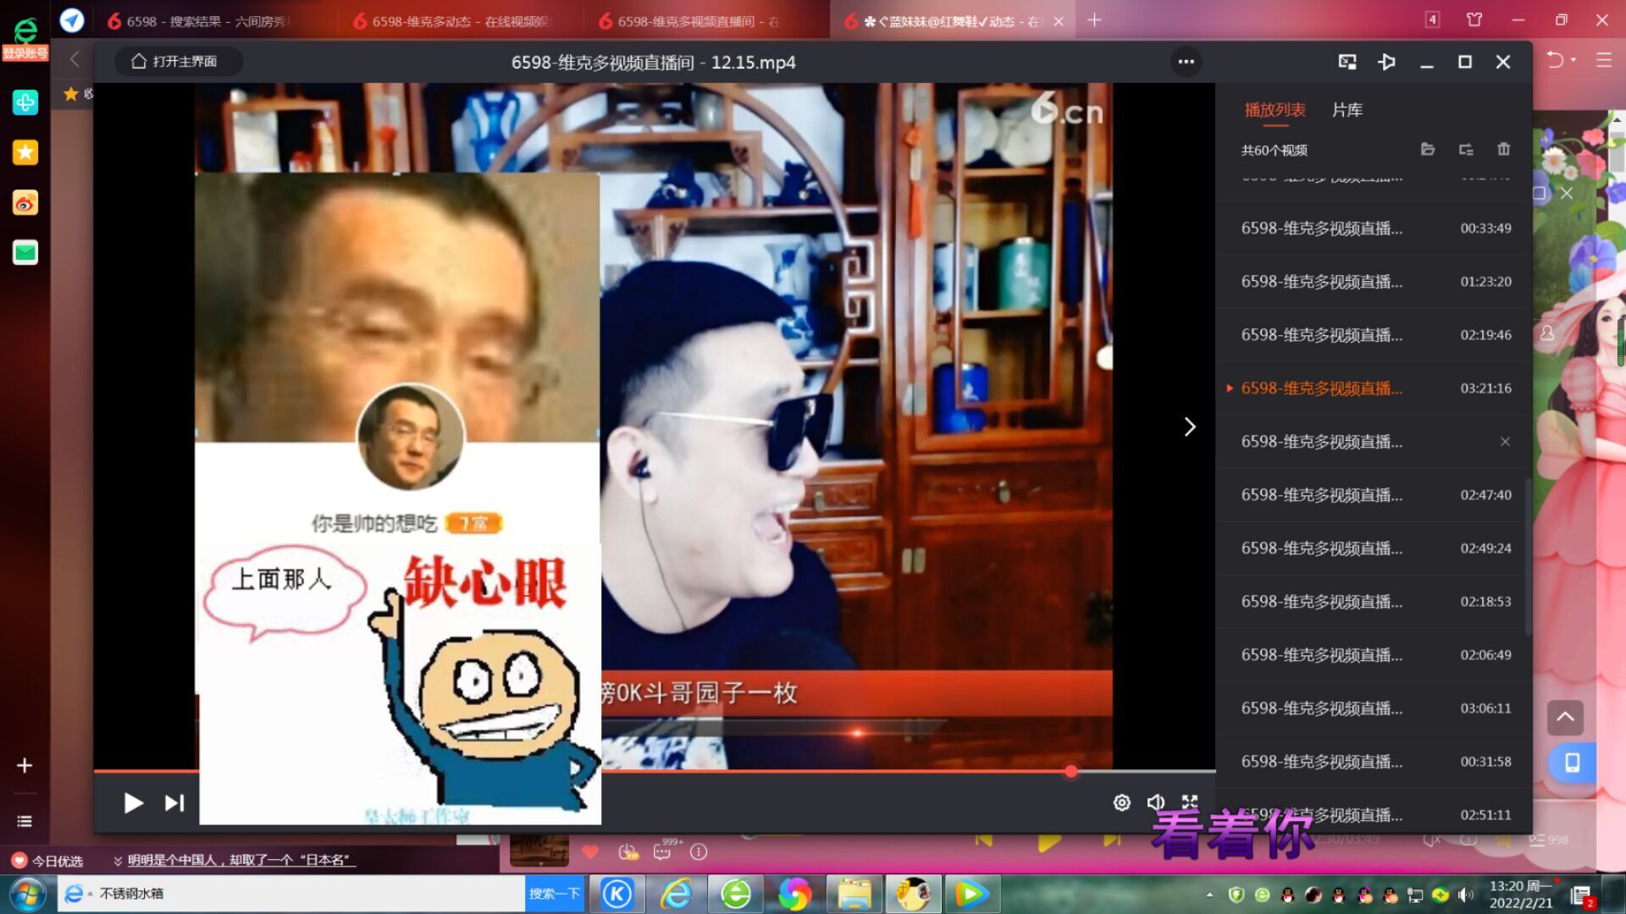Viewport: 1626px width, 914px height.
Task: Switch to browser tab 6598 搜索结果
Action: tap(207, 21)
